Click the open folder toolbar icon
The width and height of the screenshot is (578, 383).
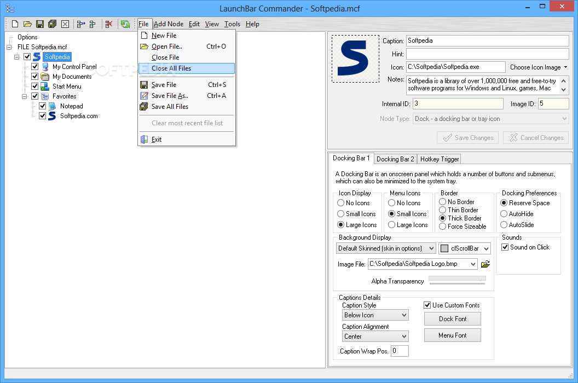click(x=28, y=24)
